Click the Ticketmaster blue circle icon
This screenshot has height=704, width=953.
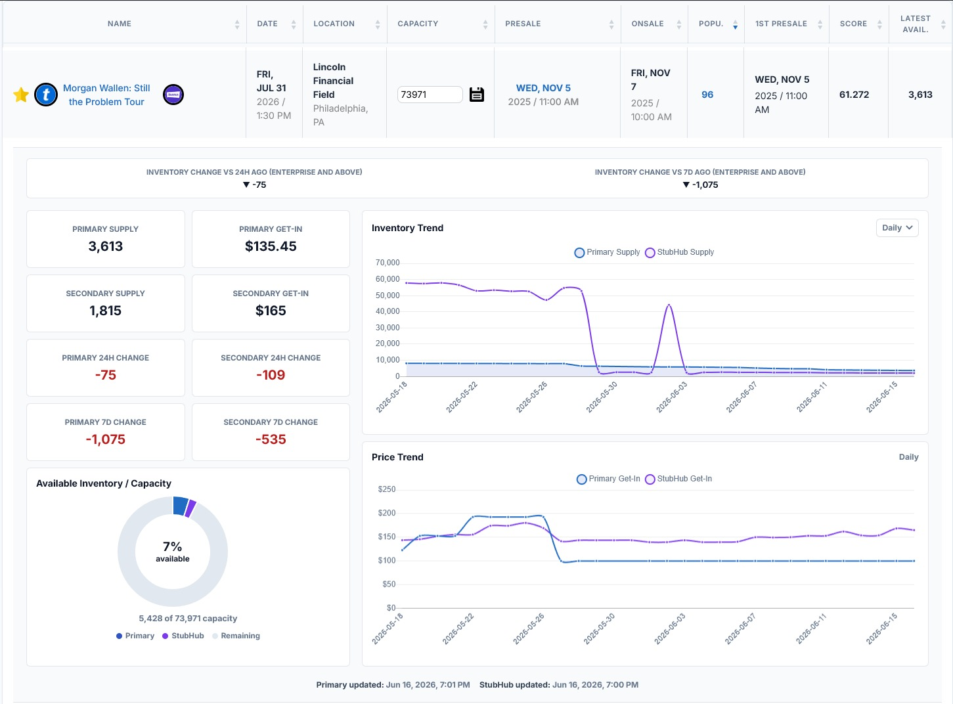point(46,95)
